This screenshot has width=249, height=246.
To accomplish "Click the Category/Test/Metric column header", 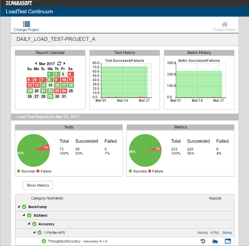I will (x=47, y=198).
